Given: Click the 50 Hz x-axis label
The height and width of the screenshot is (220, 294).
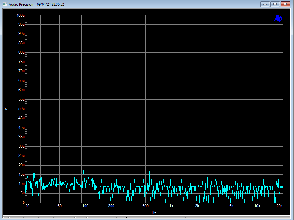Looking at the screenshot, I should click(60, 206).
